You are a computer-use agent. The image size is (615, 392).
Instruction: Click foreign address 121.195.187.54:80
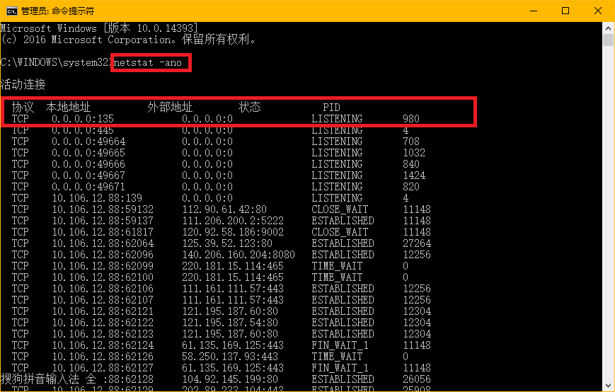230,323
